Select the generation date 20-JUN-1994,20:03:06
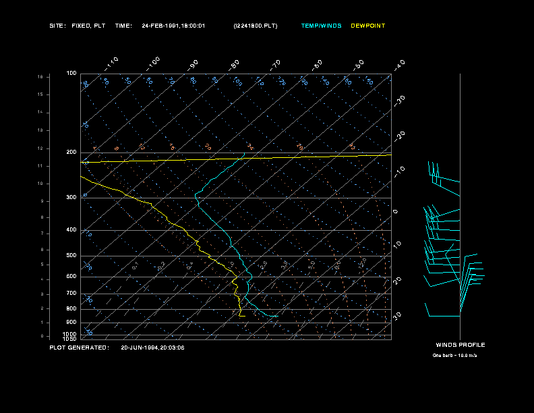This screenshot has height=413, width=534. 152,348
